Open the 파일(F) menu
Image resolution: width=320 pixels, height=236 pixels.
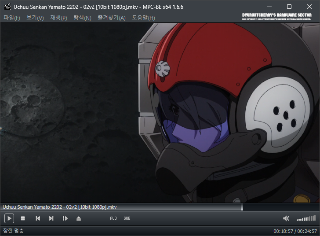point(11,18)
